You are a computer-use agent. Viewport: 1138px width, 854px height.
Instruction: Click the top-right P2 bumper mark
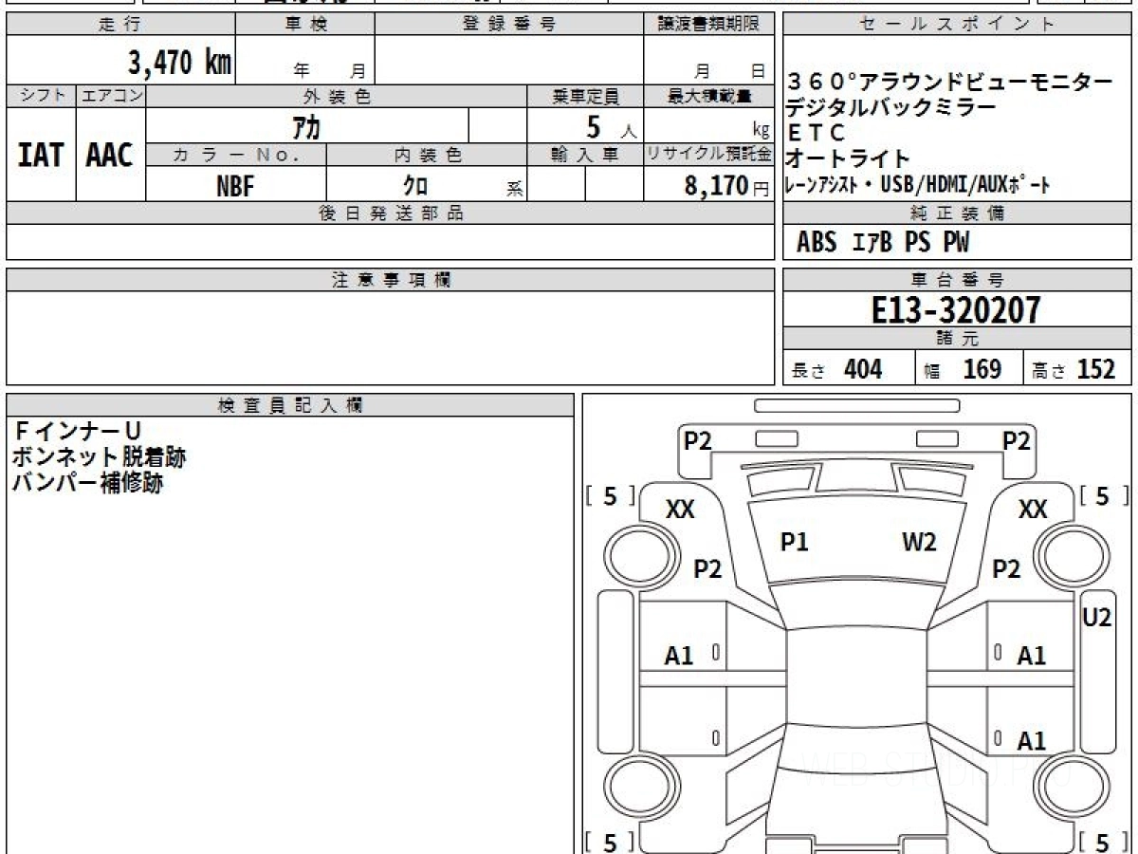point(1017,440)
